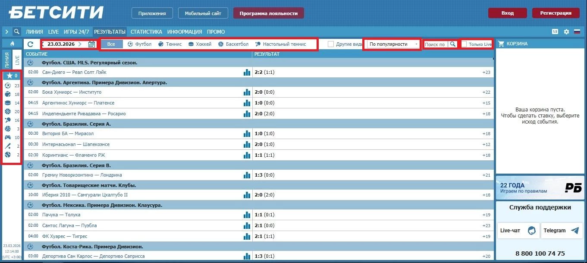Start a Live-чат with support
This screenshot has height=263, width=587.
click(518, 230)
